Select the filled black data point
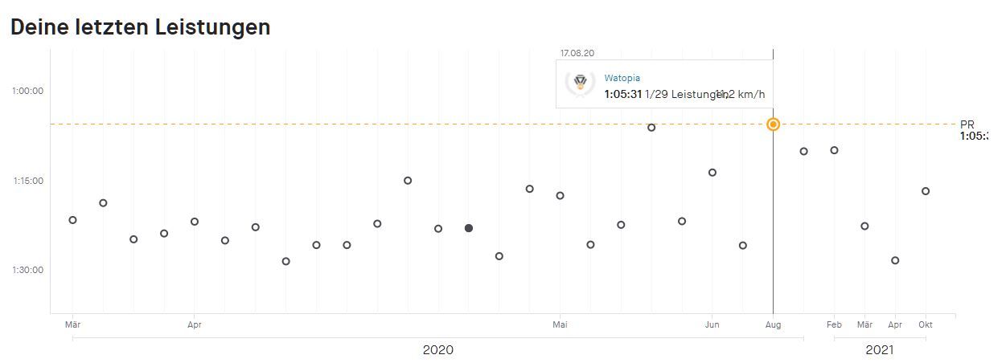This screenshot has height=363, width=1006. click(469, 228)
